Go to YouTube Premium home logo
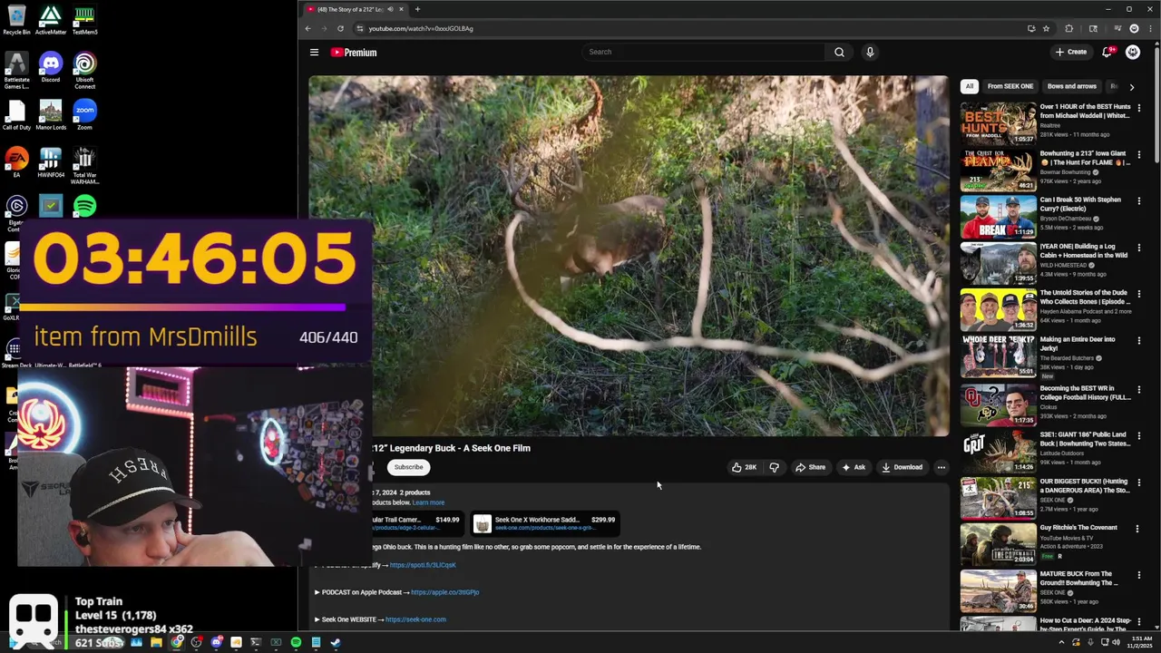The image size is (1161, 653). (x=354, y=53)
